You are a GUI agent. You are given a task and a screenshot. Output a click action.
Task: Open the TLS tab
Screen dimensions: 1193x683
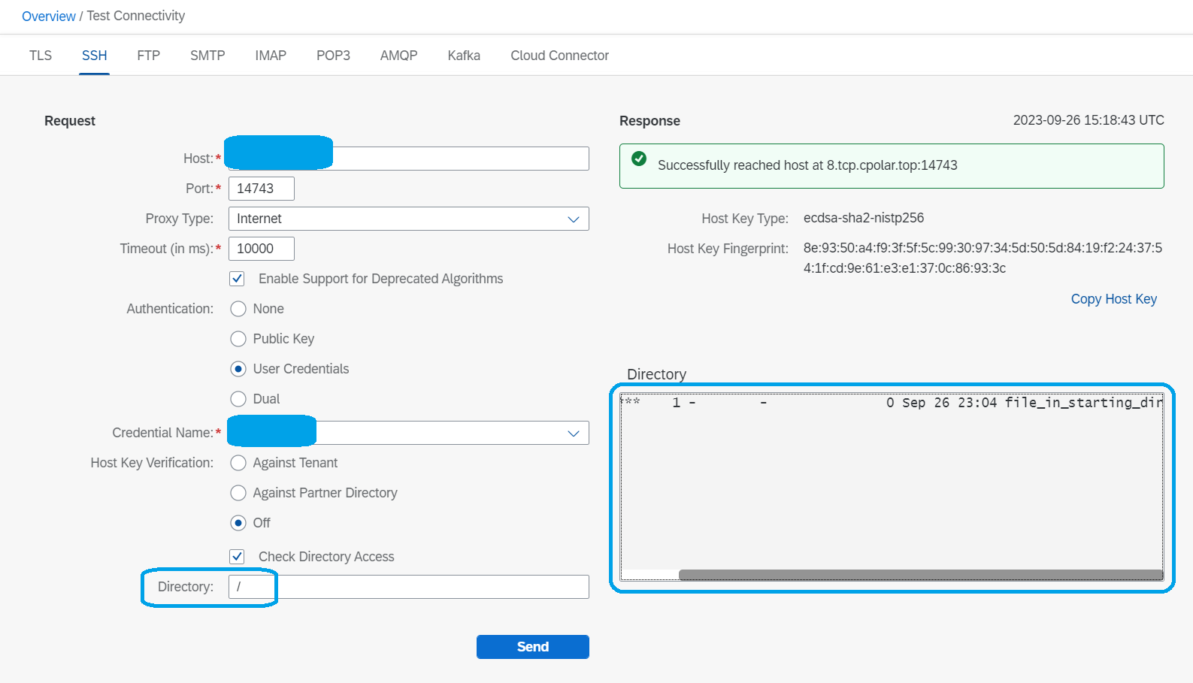click(41, 56)
